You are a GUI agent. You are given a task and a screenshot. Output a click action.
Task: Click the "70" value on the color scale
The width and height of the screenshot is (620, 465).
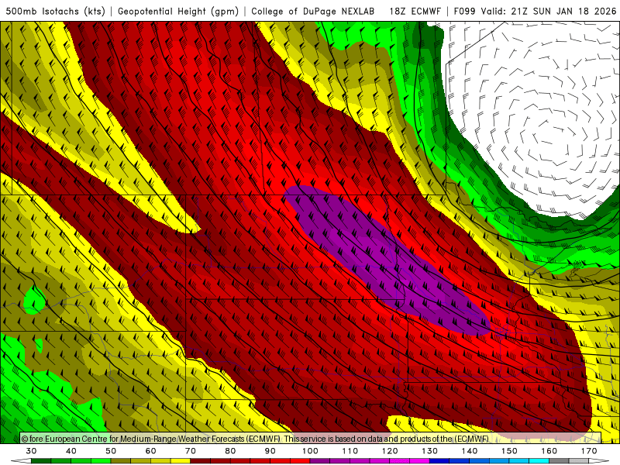point(191,451)
